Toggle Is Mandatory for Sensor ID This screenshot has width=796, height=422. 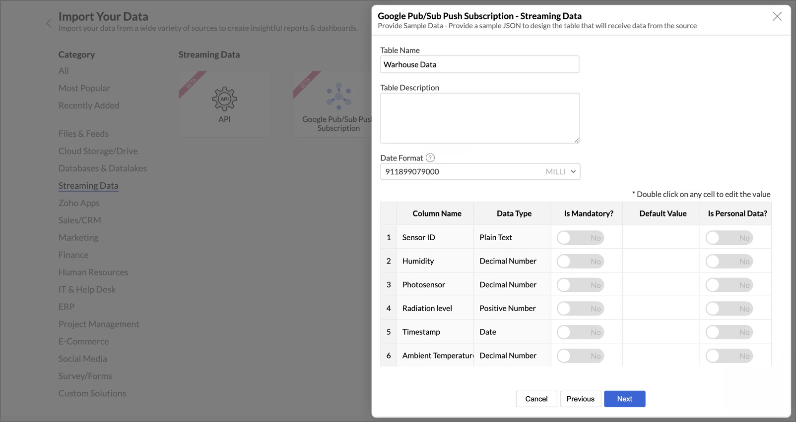pyautogui.click(x=580, y=238)
